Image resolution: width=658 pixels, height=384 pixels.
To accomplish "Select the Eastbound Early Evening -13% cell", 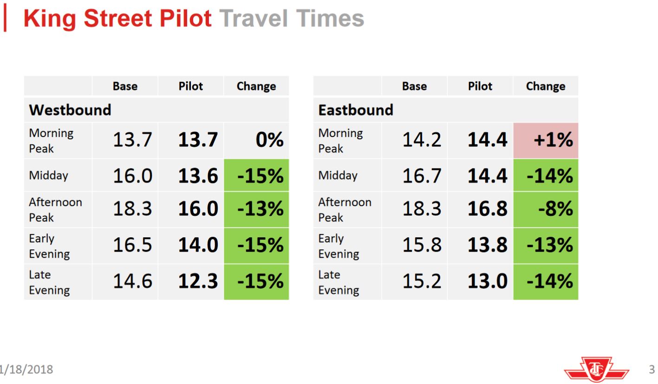I will (x=546, y=246).
